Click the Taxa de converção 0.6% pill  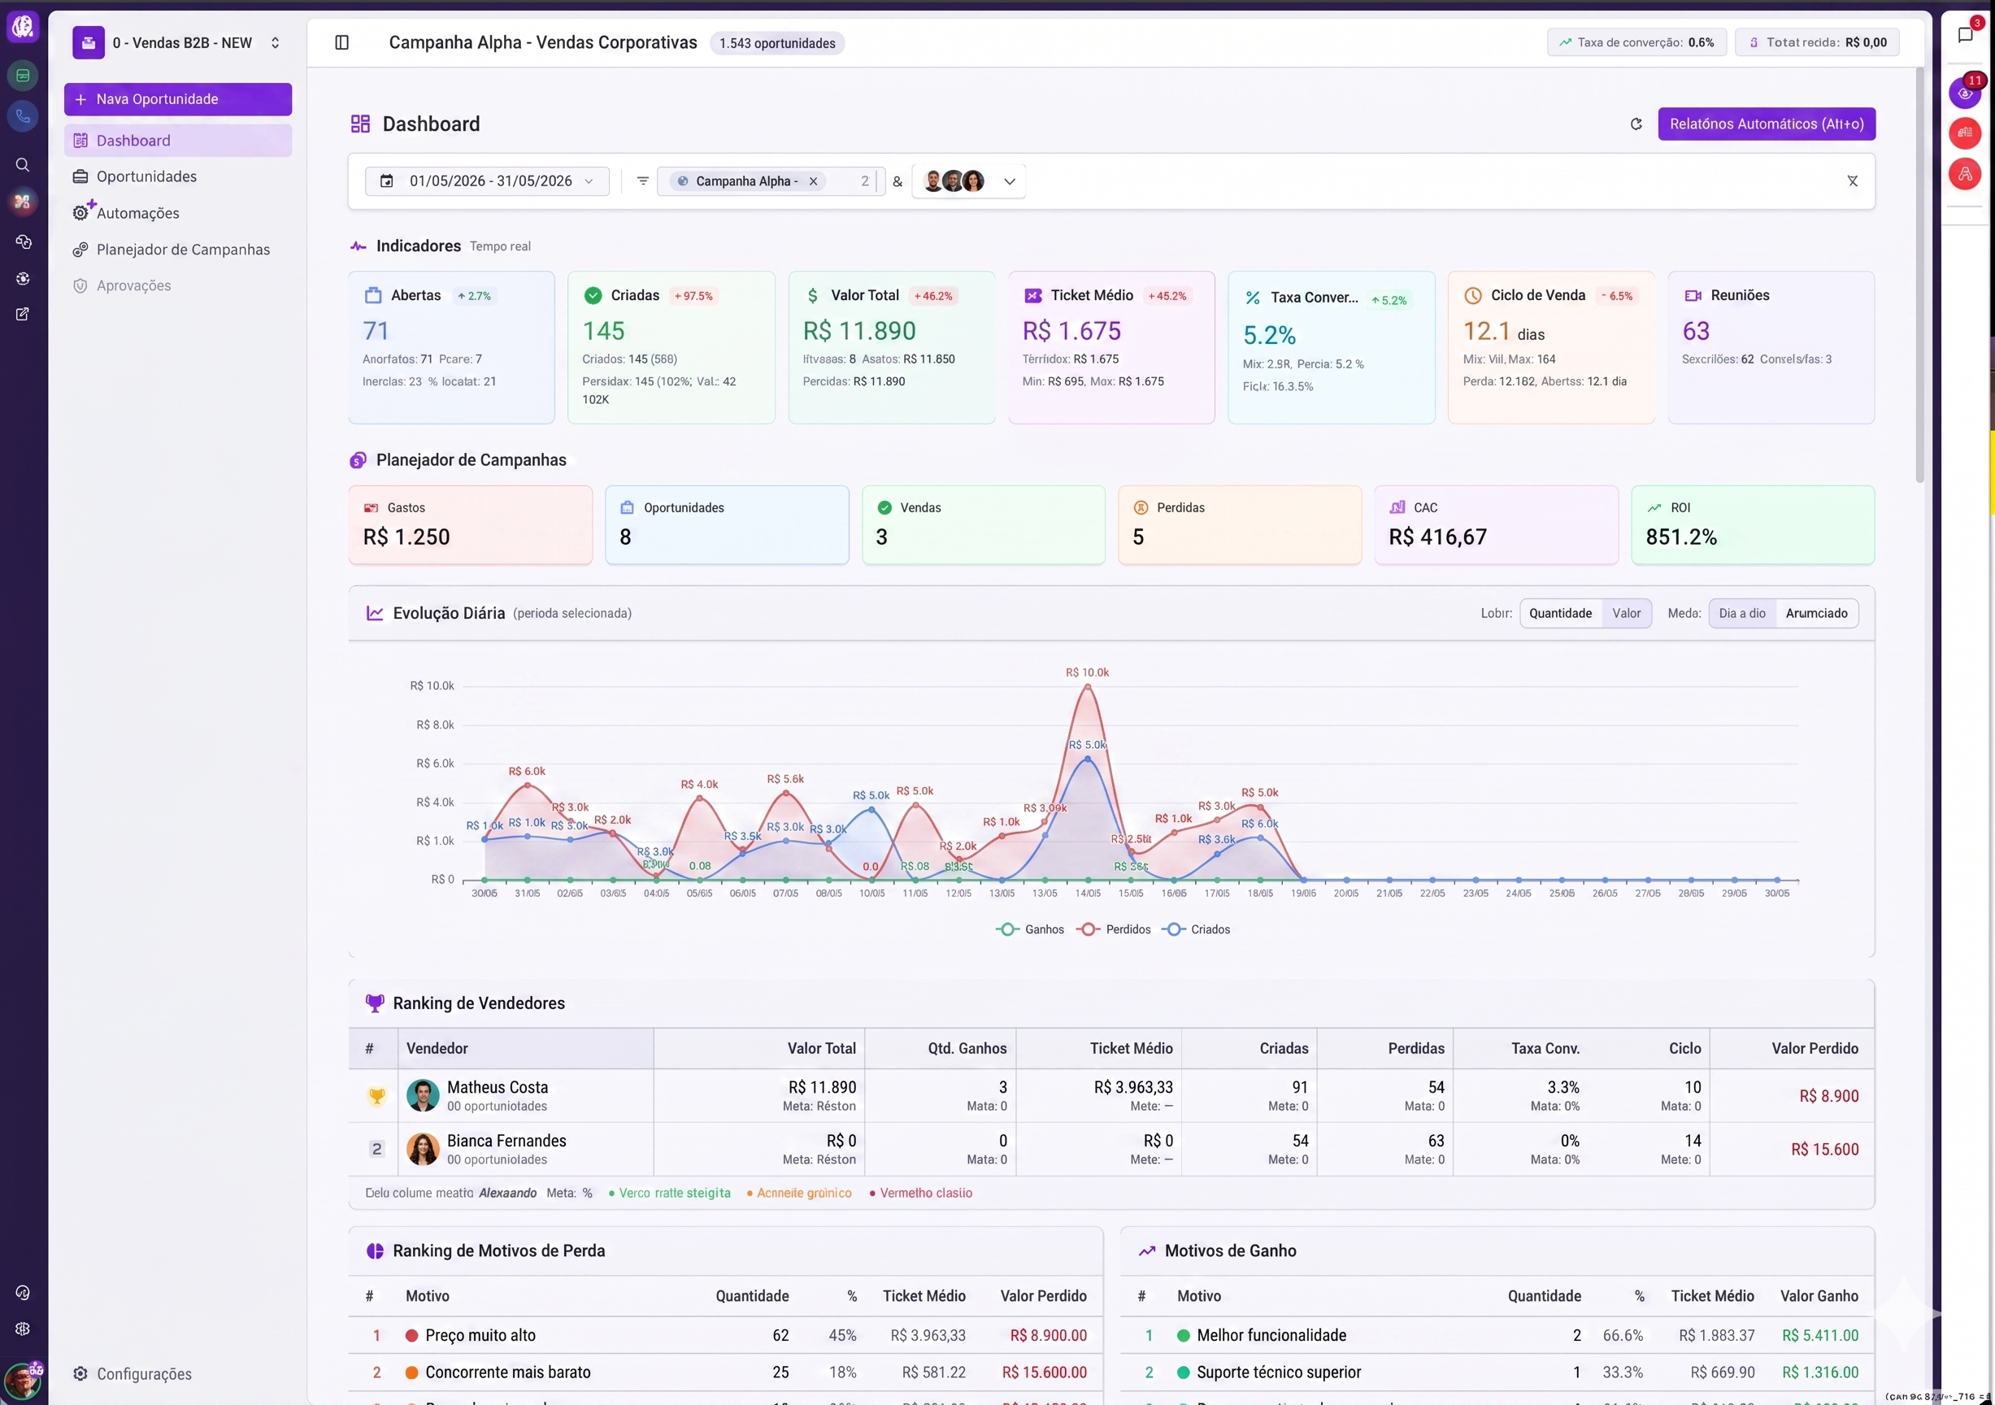(1636, 42)
